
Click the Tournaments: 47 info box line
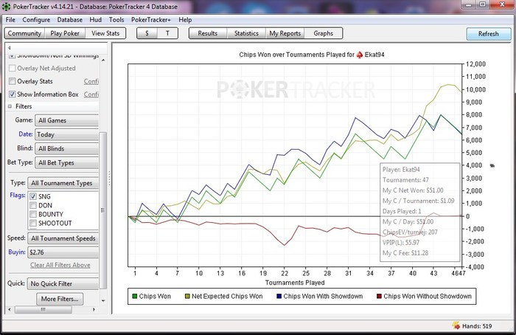pos(405,180)
